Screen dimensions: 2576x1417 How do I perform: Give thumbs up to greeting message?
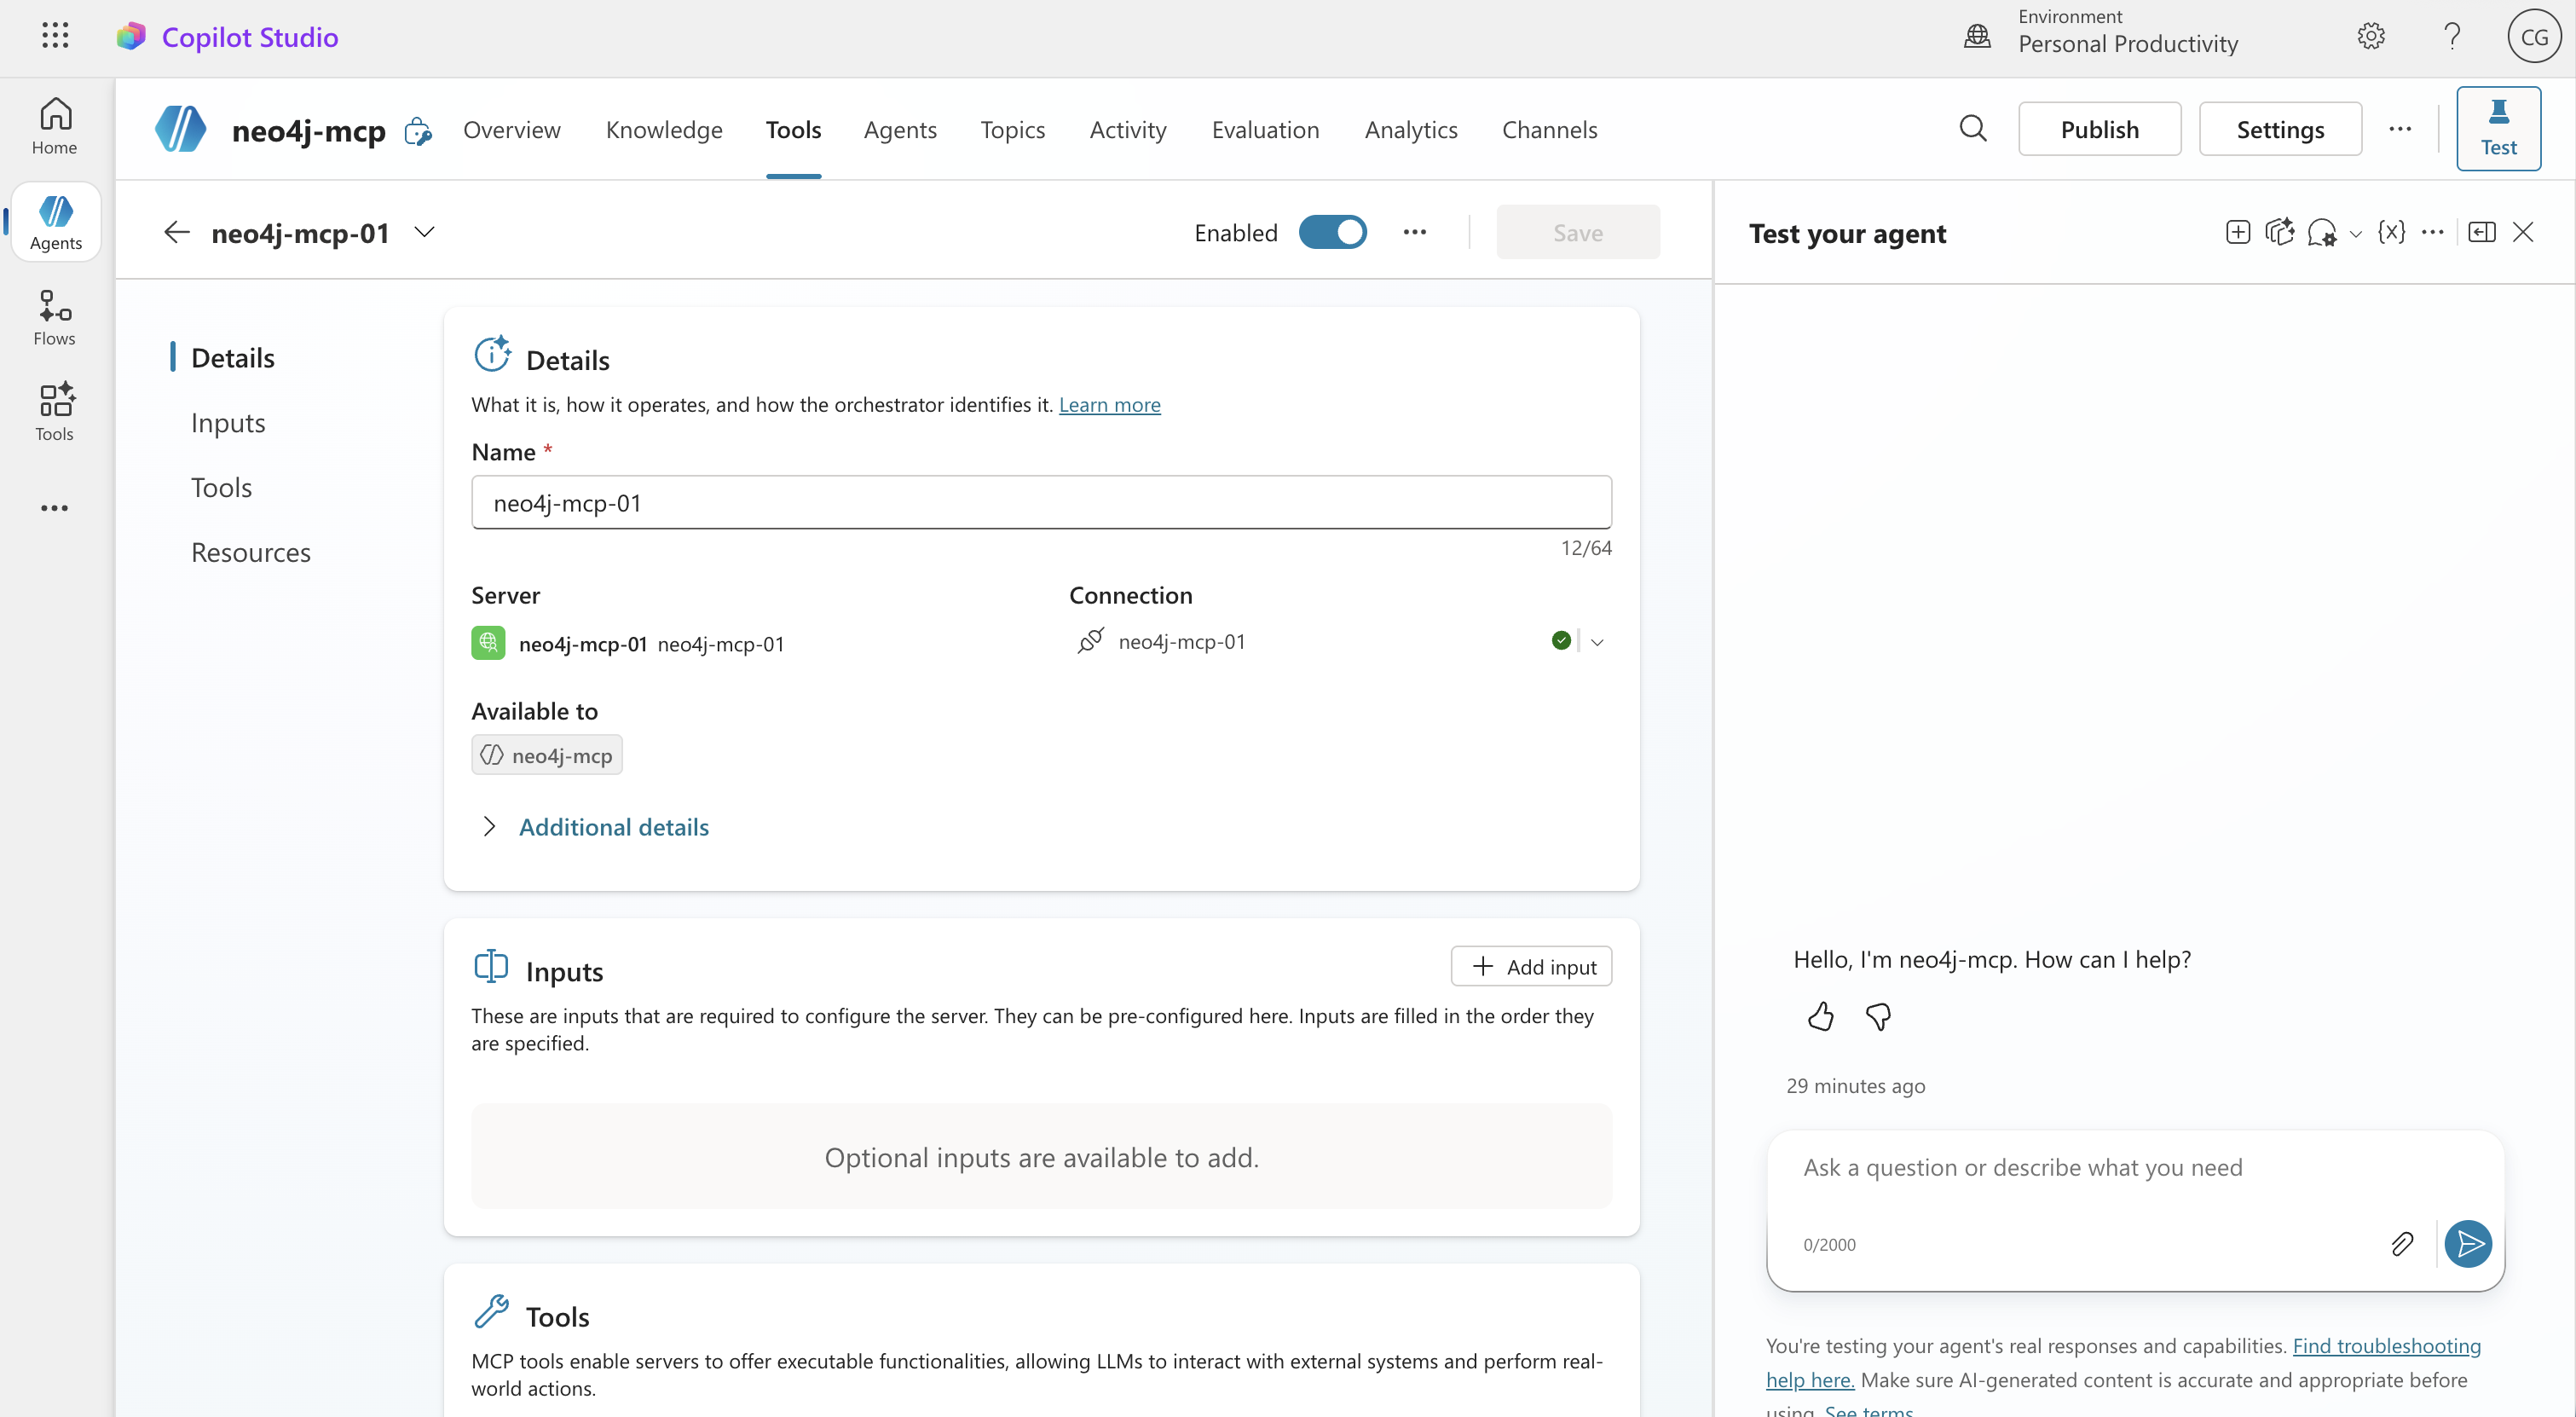pyautogui.click(x=1820, y=1017)
